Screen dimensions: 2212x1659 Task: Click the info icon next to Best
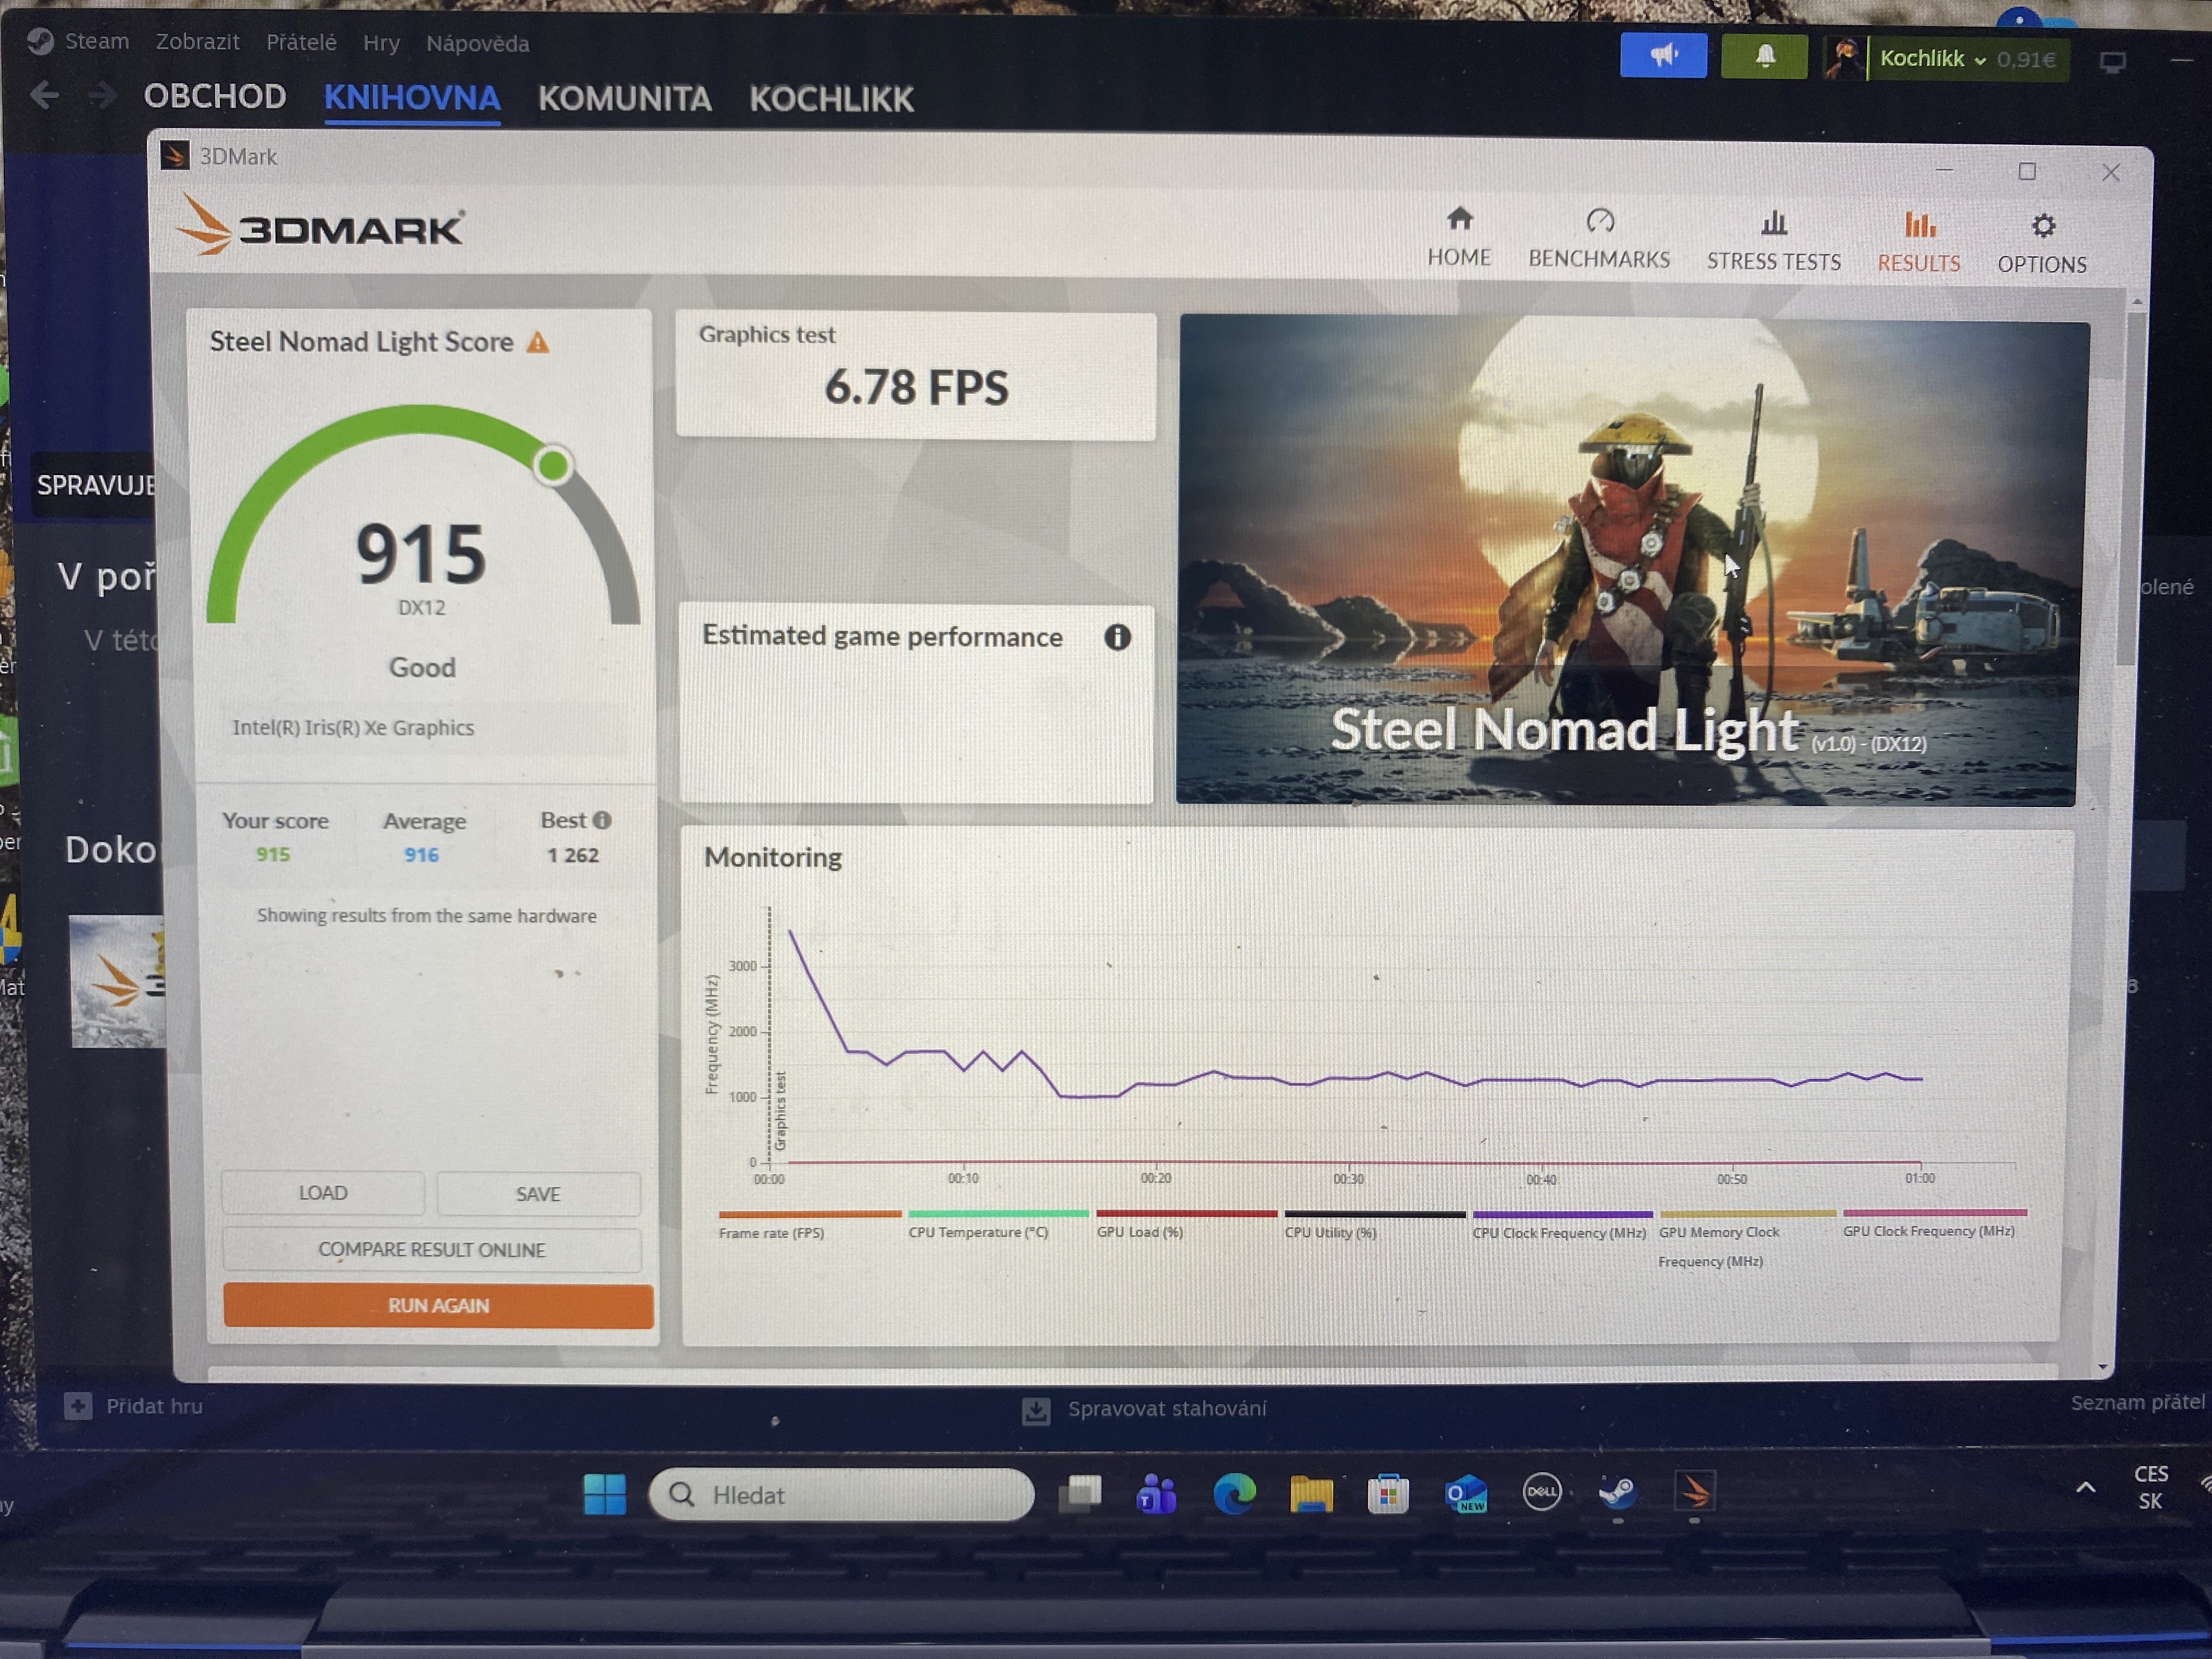click(602, 820)
